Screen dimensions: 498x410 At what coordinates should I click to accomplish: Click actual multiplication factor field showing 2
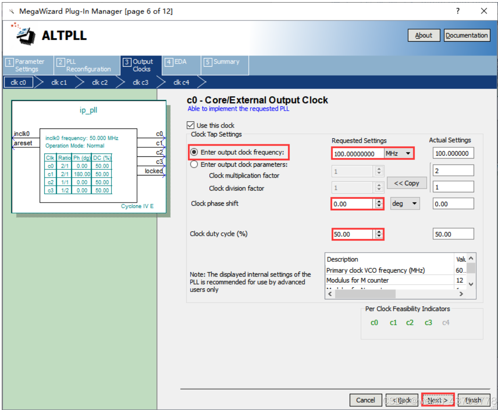click(453, 170)
